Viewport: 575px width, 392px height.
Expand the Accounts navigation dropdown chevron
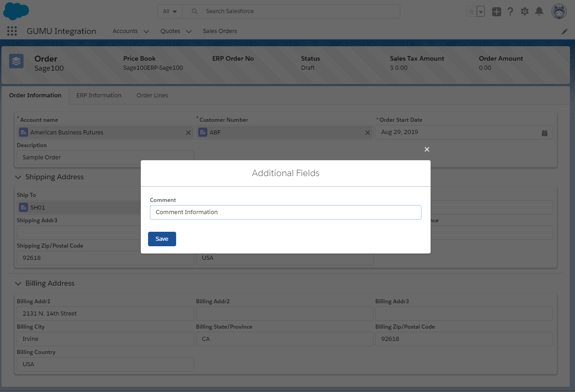point(146,32)
